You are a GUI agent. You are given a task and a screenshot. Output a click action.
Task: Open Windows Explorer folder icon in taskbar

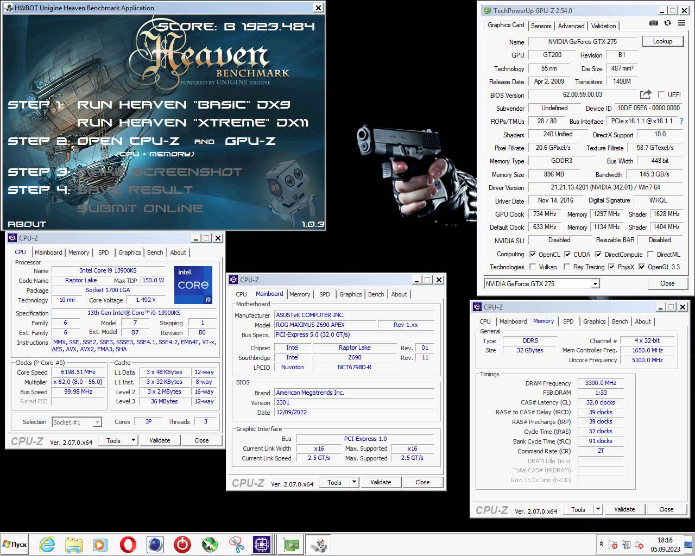pos(74,544)
